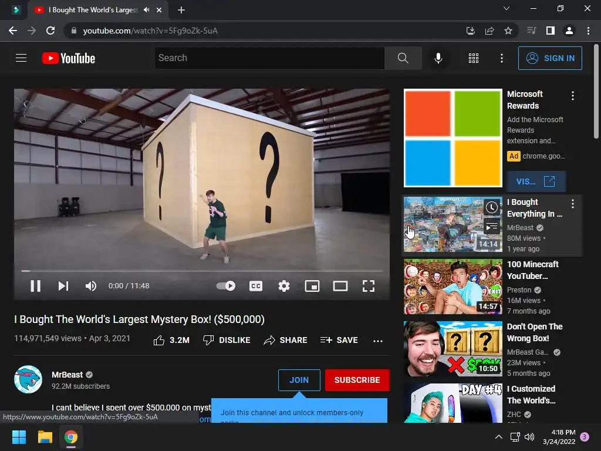This screenshot has height=451, width=601.
Task: Click the JOIN membership button
Action: point(299,380)
